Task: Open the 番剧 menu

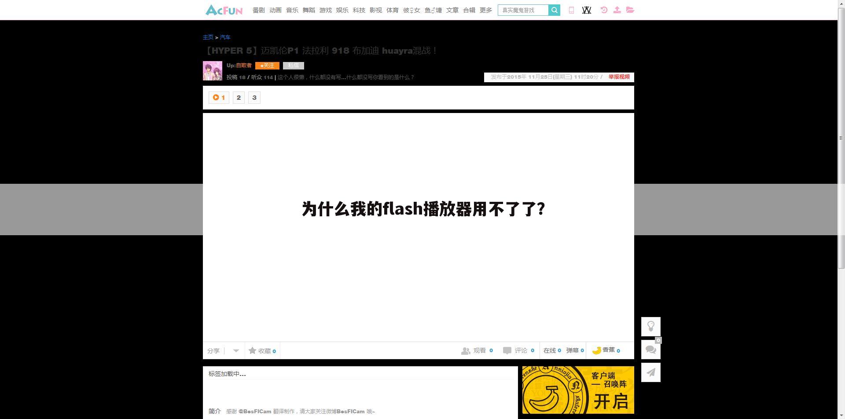Action: click(259, 10)
